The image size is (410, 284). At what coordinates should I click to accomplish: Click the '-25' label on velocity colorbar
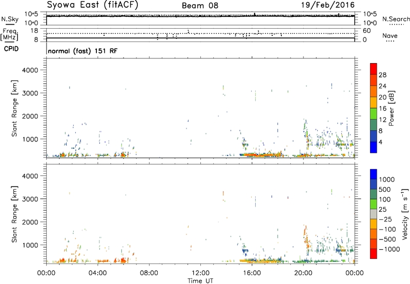(385, 219)
